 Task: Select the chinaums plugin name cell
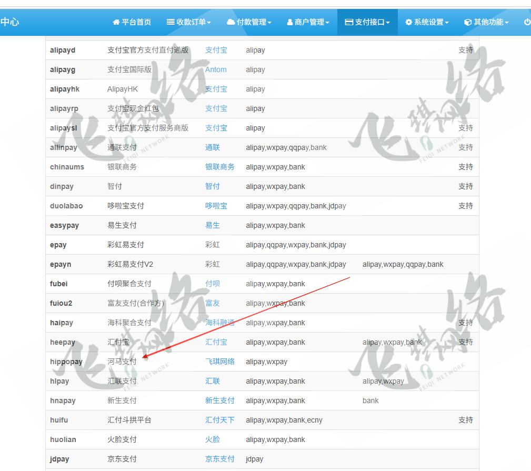point(67,167)
